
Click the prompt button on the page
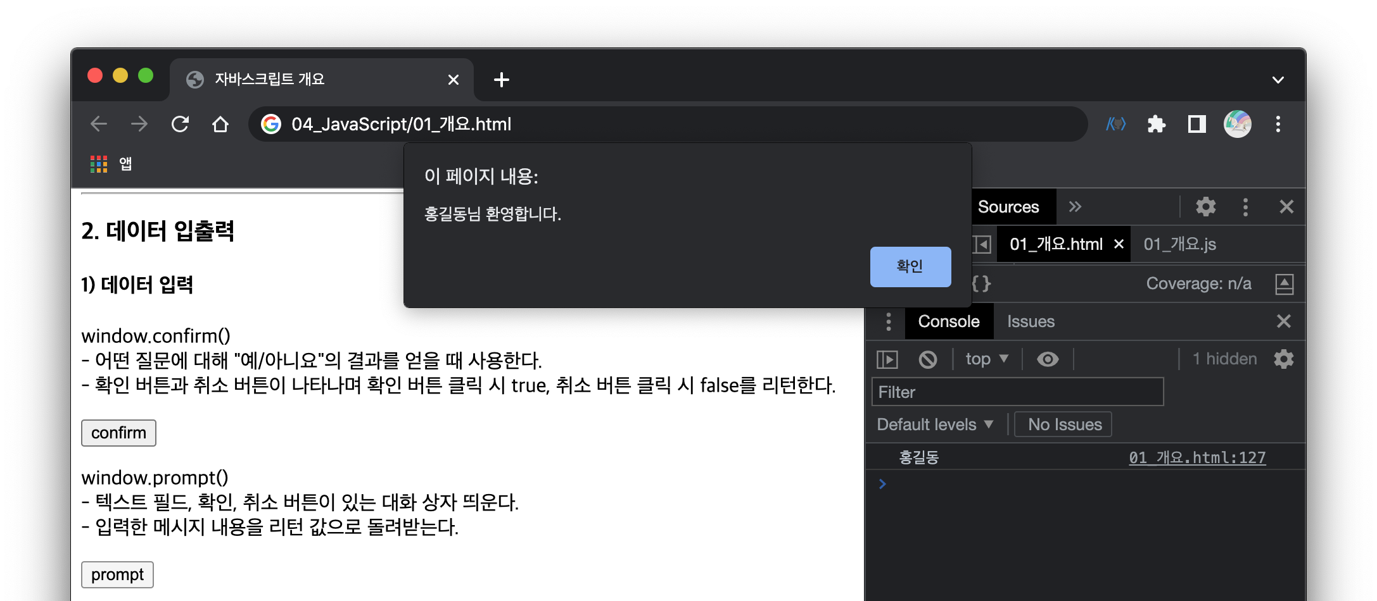coord(117,574)
